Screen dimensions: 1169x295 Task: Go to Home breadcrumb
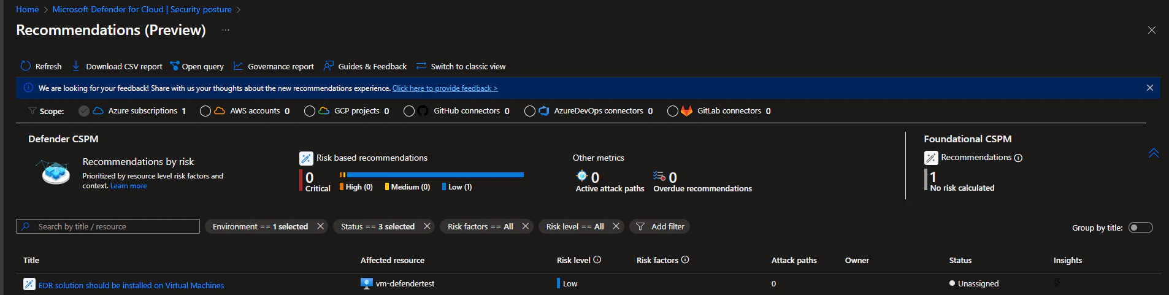pyautogui.click(x=28, y=9)
